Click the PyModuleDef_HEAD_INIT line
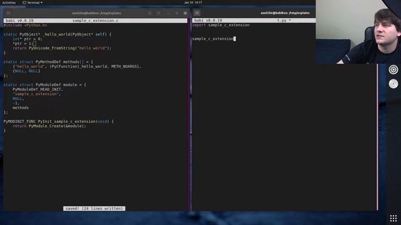401x225 pixels. (x=38, y=89)
